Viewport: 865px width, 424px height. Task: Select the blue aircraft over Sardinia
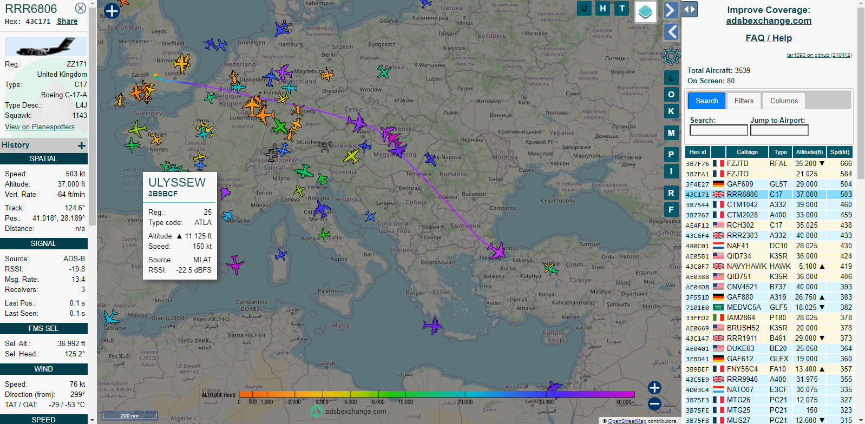(280, 254)
